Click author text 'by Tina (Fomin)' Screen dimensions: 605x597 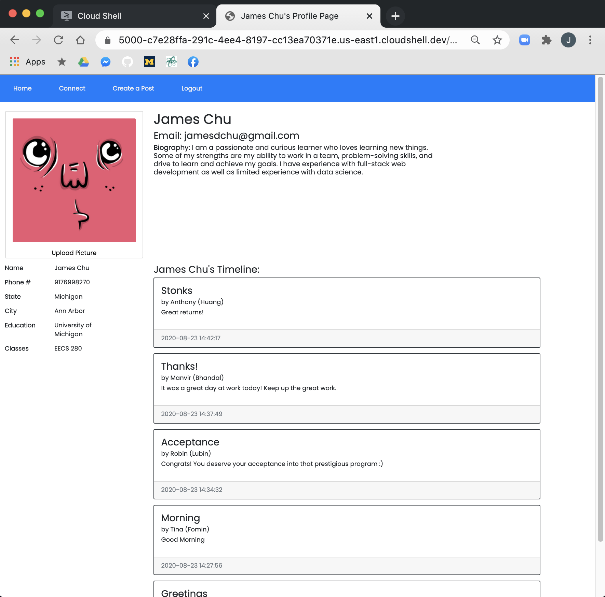(185, 529)
